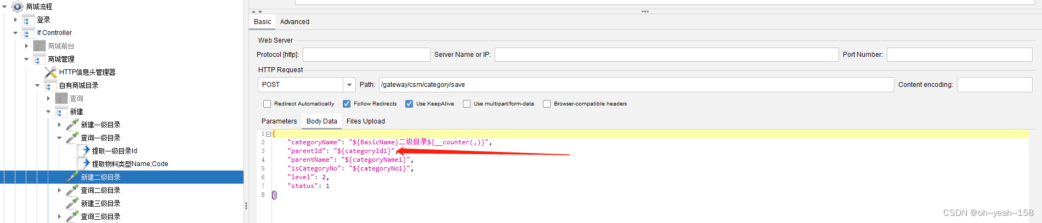Click the 提取一级目录Id extractor icon
1042x223 pixels.
[83, 151]
